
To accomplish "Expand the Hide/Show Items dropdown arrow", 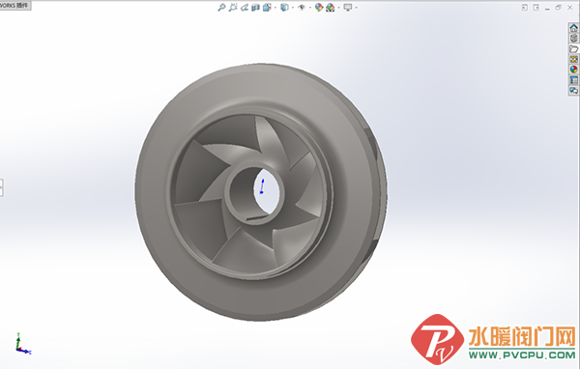I will [x=310, y=8].
